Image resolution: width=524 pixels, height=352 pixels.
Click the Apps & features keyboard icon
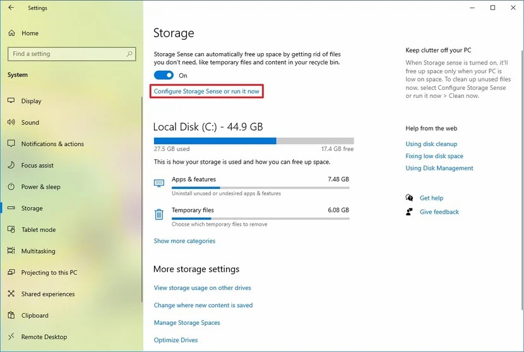pyautogui.click(x=159, y=183)
